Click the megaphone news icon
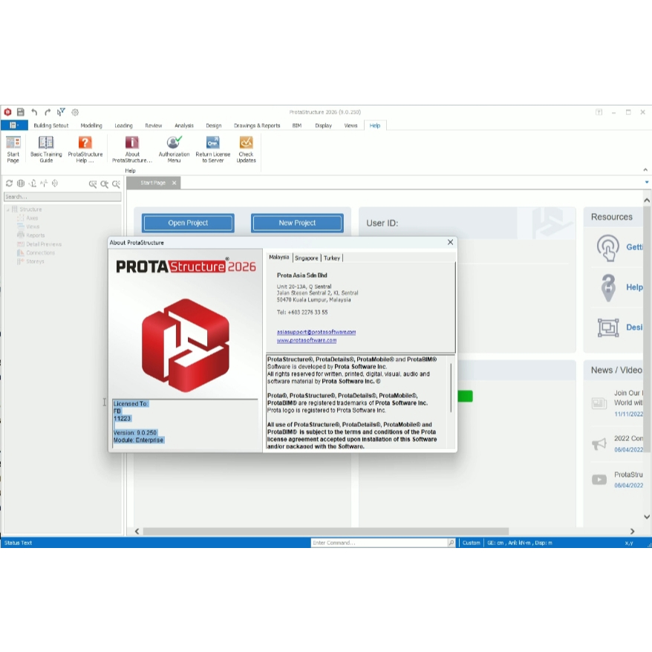Viewport: 652px width, 652px height. pyautogui.click(x=599, y=443)
